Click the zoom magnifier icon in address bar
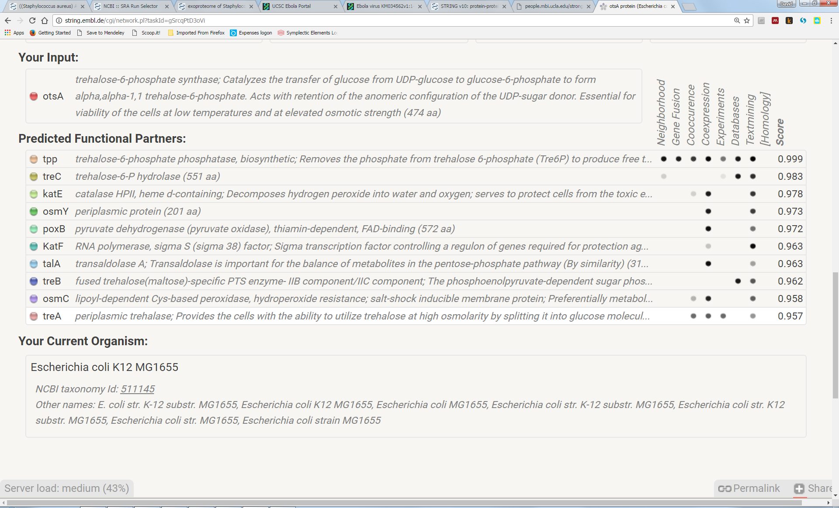Screen dimensions: 839x508 (737, 21)
